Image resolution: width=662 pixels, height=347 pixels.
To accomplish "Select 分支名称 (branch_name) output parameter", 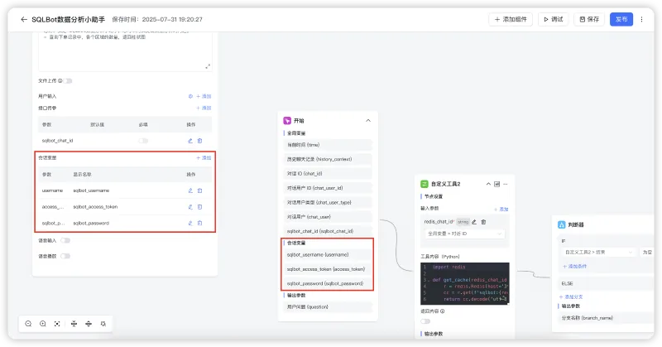I will pyautogui.click(x=606, y=318).
